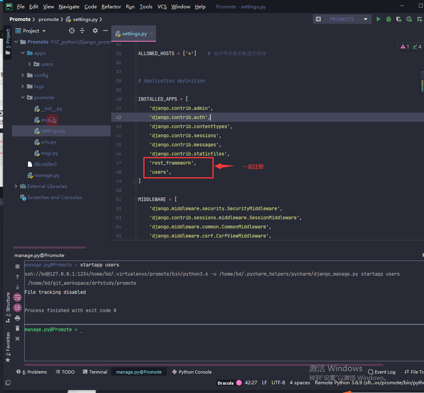Viewport: 424px width, 393px height.
Task: Click the Project panel horizontal scrollbar
Action: [50, 247]
